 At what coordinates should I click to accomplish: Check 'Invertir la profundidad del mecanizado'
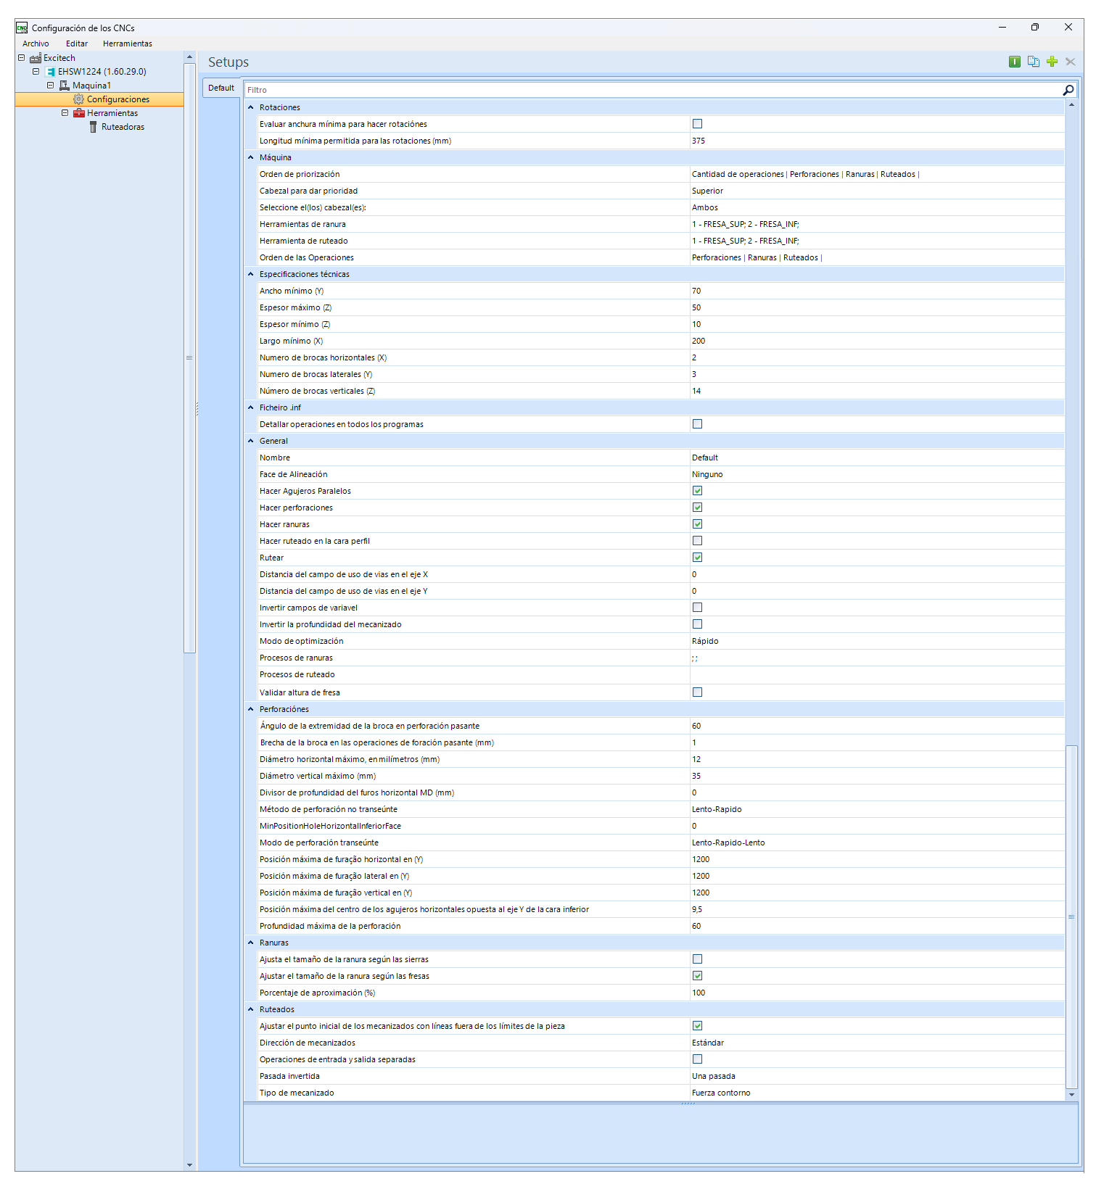pyautogui.click(x=697, y=624)
